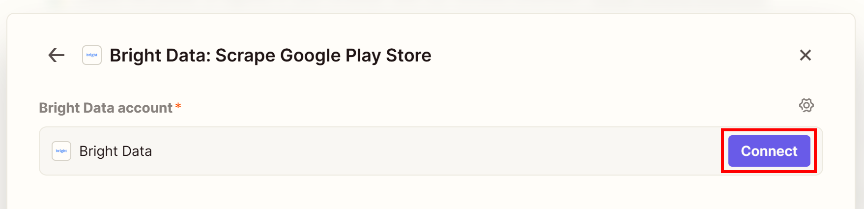This screenshot has height=209, width=864.
Task: Click the small bright logo in the header
Action: (x=92, y=55)
